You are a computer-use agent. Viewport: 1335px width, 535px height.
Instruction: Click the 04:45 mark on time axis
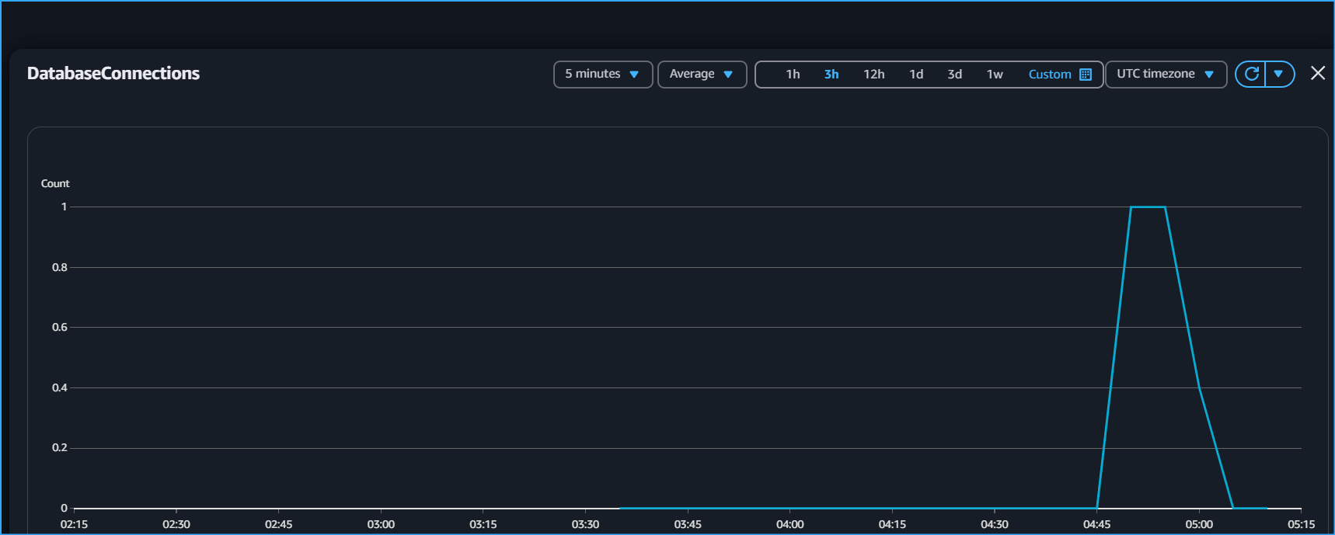pos(1096,524)
